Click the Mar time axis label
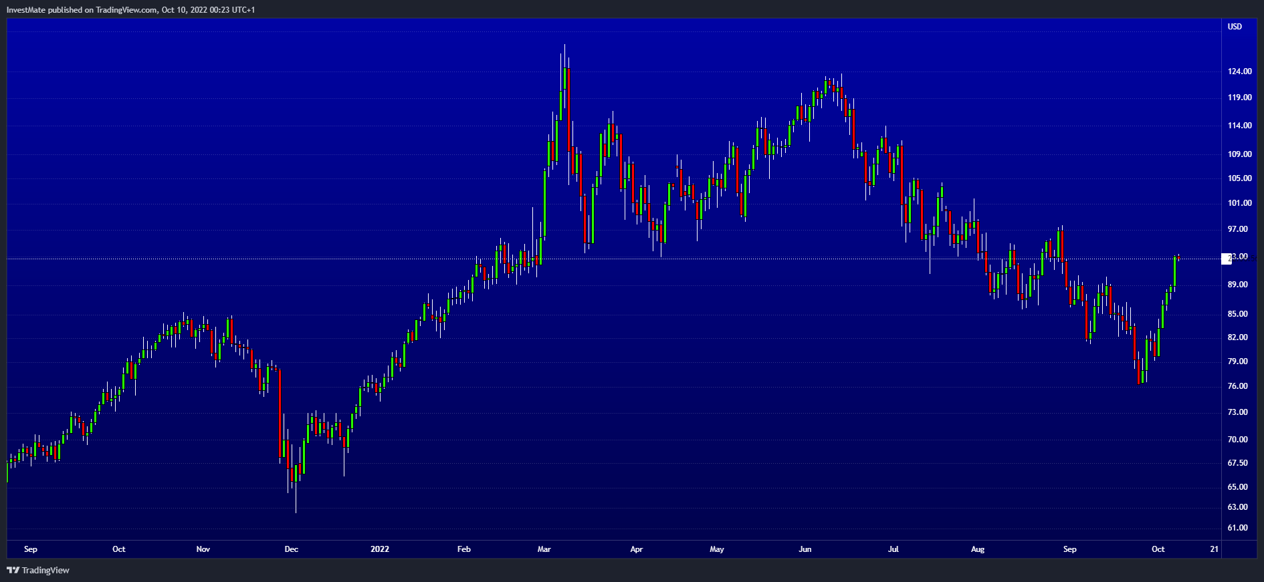The image size is (1264, 582). 544,549
